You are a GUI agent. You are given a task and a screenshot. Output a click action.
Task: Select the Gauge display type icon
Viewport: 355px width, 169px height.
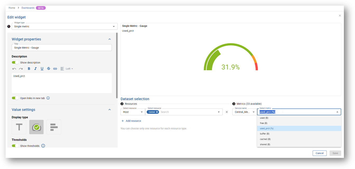pos(36,127)
